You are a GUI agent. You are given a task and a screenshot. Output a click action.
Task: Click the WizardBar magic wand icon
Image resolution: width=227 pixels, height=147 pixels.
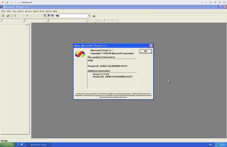[x=90, y=20]
